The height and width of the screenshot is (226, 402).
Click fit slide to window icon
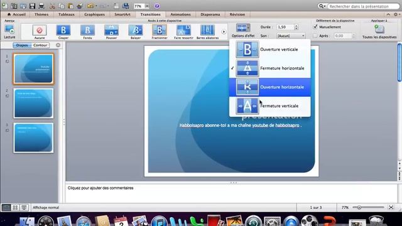391,207
